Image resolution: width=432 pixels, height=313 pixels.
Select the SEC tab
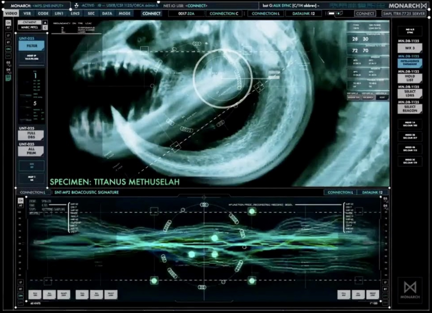point(91,13)
